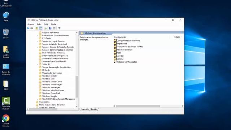The width and height of the screenshot is (231, 130).
Task: Expand Relatórios de Erros do Windows node
Action: pyautogui.click(x=37, y=35)
